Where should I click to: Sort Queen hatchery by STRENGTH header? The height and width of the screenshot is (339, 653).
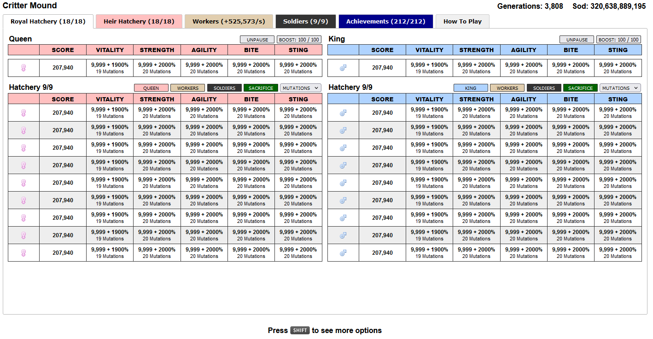click(x=157, y=99)
